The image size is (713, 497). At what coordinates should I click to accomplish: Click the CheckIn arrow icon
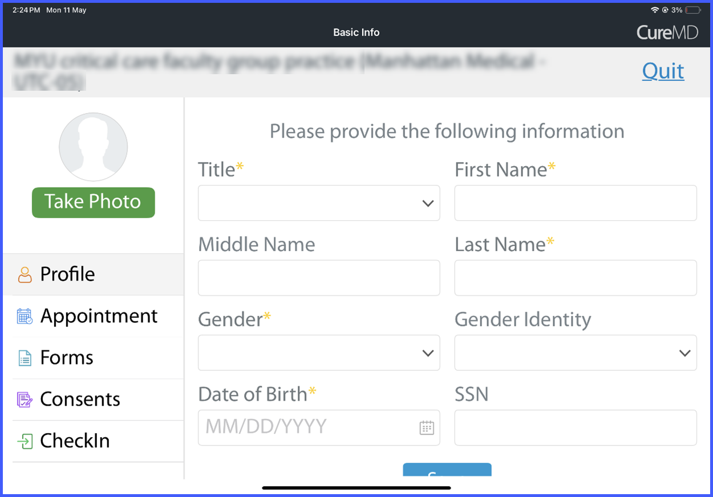coord(25,441)
